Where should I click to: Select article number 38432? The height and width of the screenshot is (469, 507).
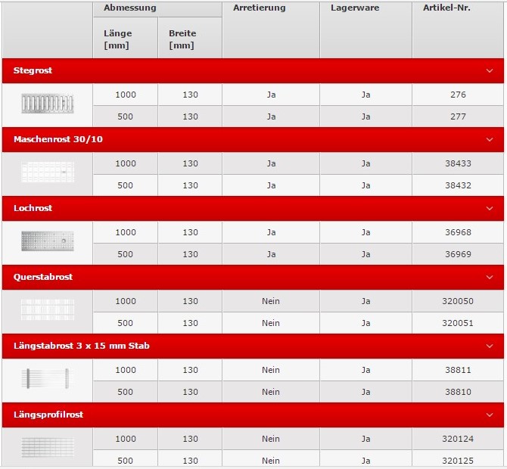(458, 185)
